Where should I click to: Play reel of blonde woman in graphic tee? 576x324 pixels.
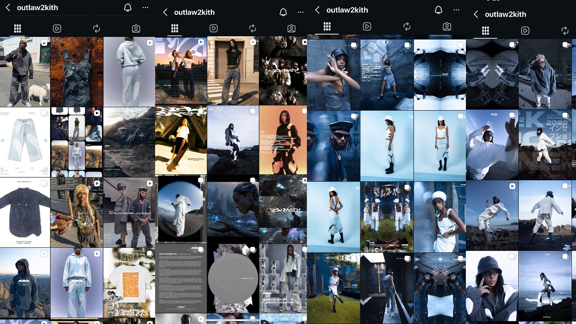click(x=77, y=212)
